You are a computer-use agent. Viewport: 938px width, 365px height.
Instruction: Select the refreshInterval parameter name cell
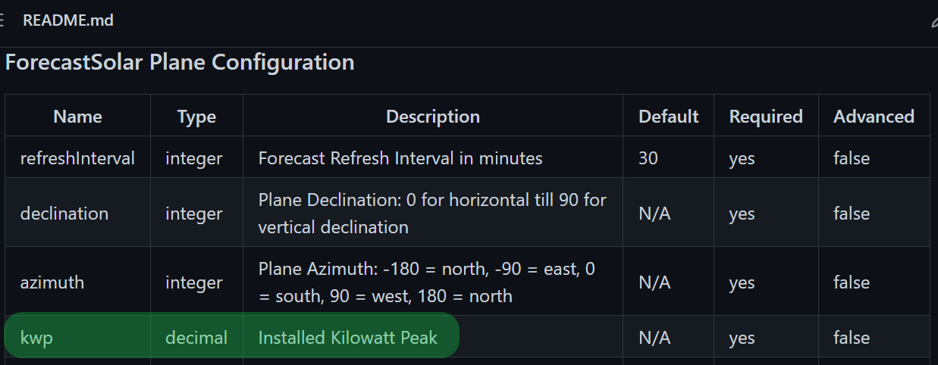(77, 158)
